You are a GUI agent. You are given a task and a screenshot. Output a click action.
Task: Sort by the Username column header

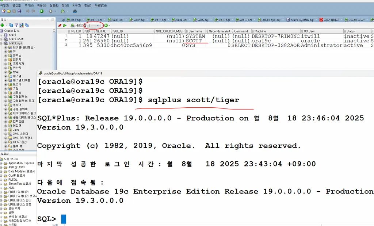click(195, 31)
